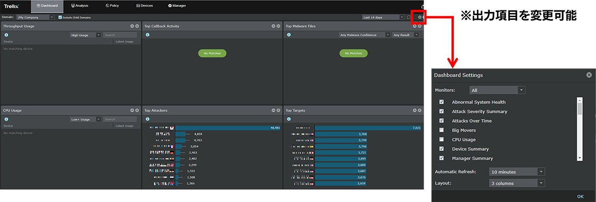Click the CPU Usage search field
596x202 pixels.
[120, 119]
